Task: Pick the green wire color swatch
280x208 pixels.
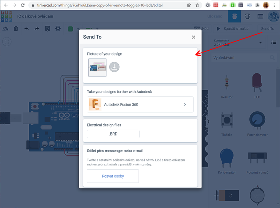Action: (x=70, y=29)
